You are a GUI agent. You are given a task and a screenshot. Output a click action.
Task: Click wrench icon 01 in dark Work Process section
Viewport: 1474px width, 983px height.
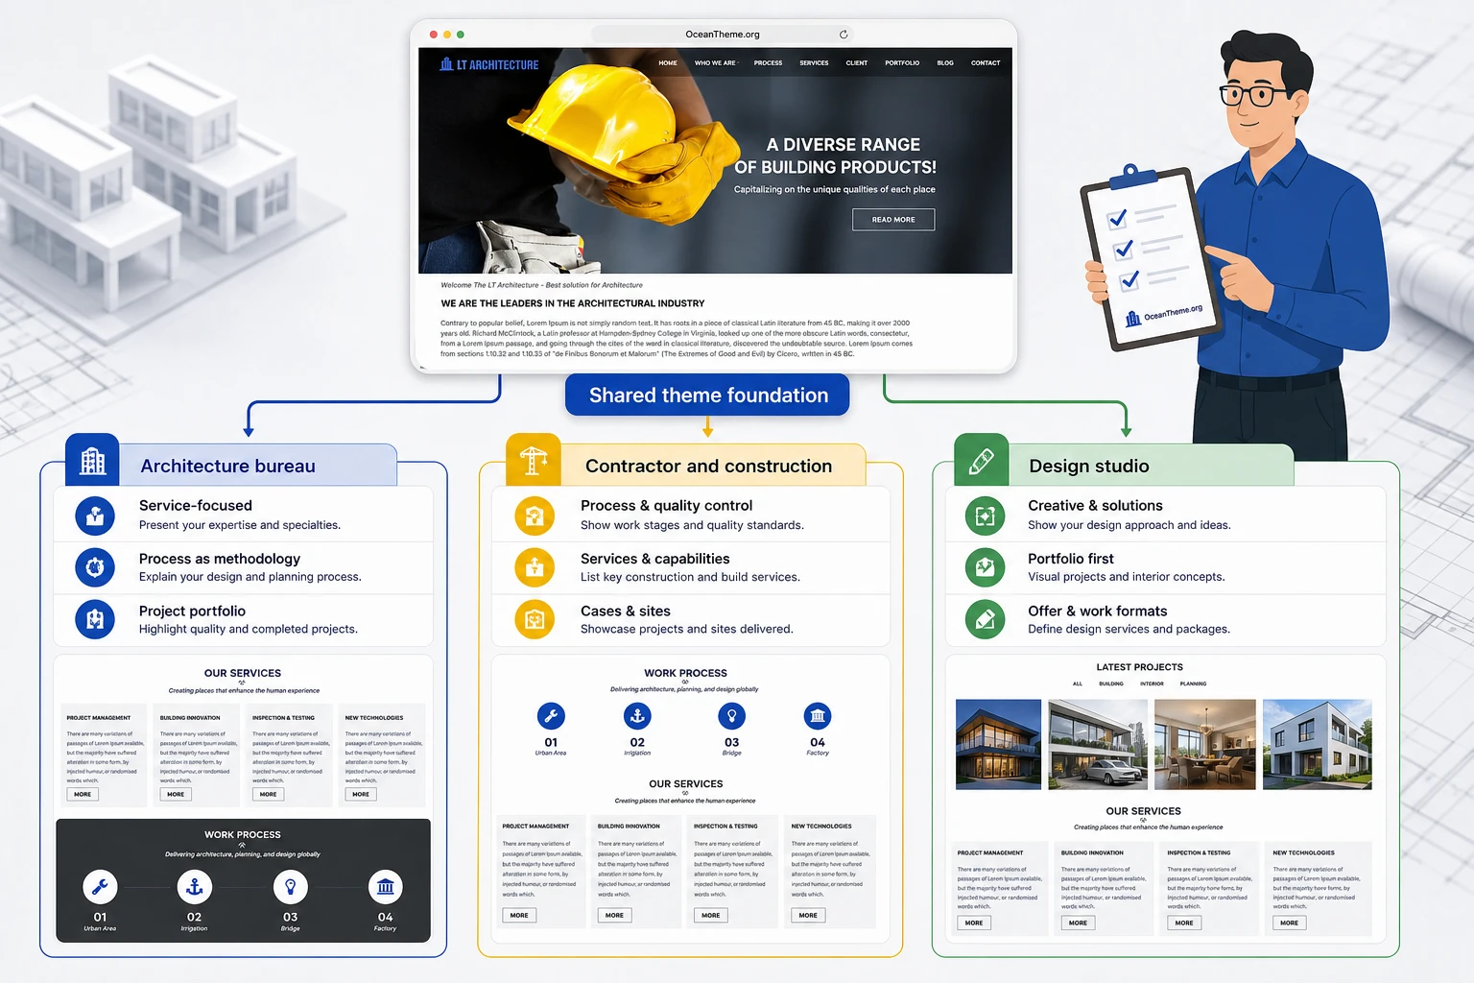pyautogui.click(x=100, y=887)
